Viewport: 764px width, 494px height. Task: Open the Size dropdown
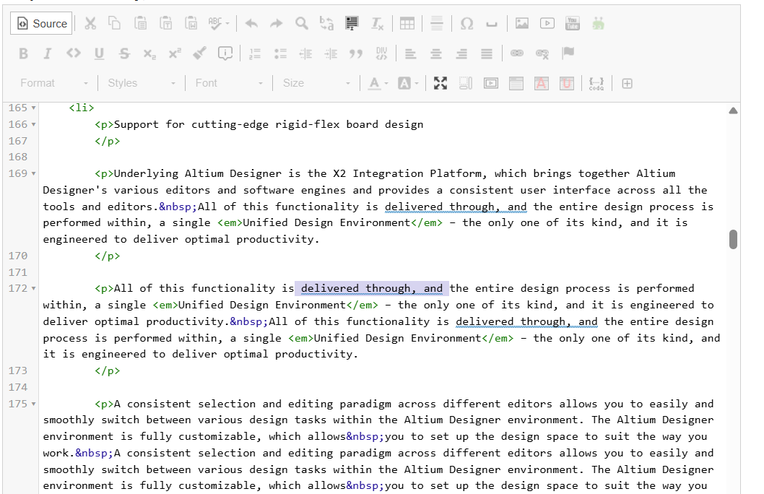[x=316, y=83]
